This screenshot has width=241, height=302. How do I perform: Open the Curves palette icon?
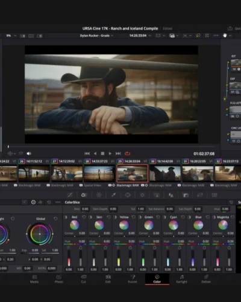point(70,195)
